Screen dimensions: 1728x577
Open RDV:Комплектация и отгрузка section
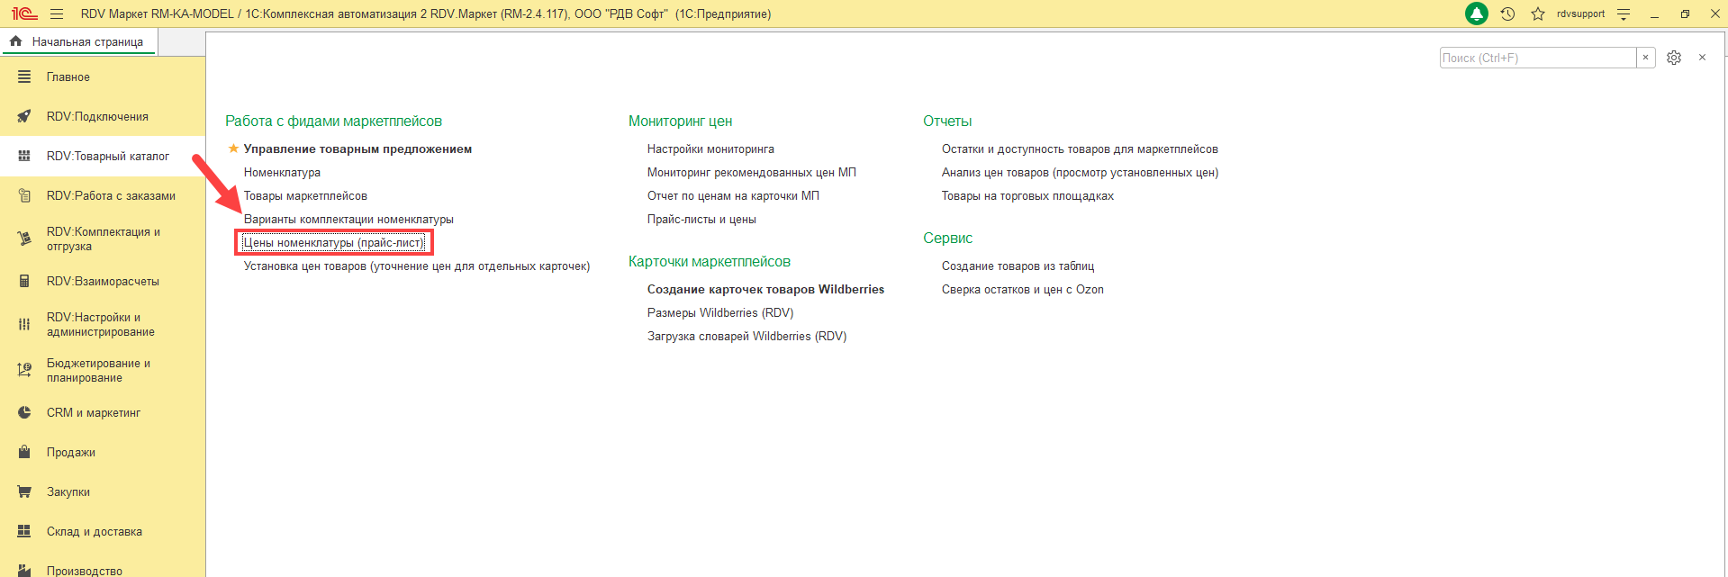[104, 239]
